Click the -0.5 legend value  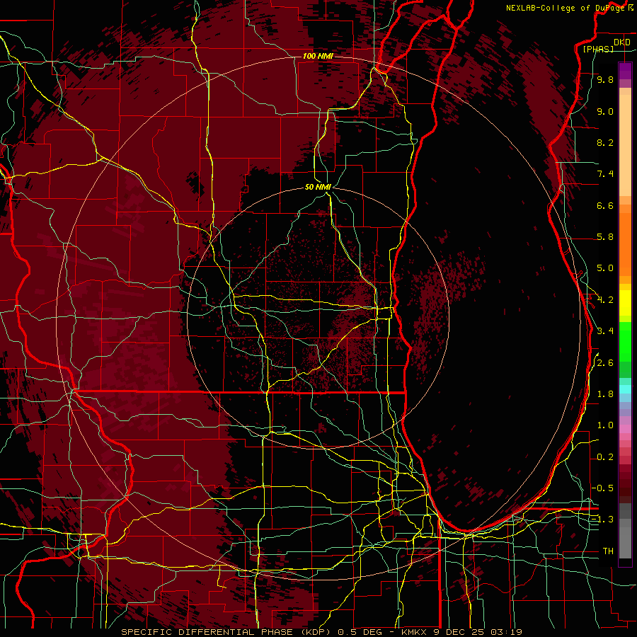[603, 488]
